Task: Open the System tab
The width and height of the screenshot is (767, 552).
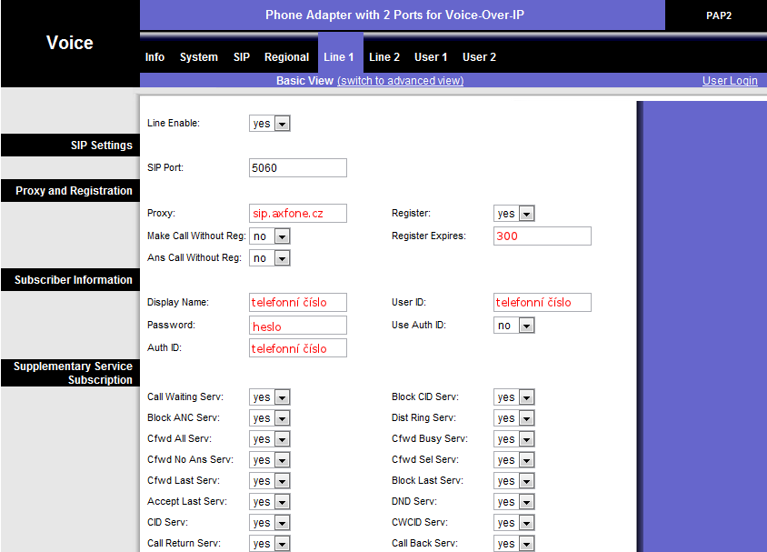Action: (198, 57)
